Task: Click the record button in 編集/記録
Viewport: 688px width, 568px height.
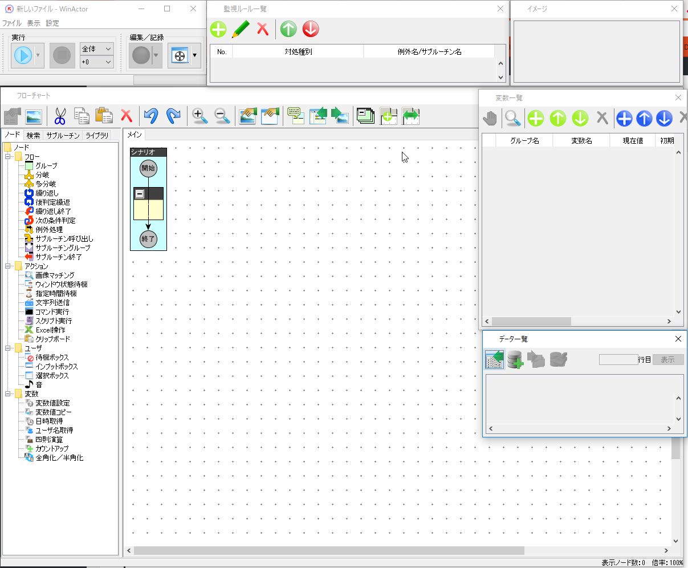Action: (141, 56)
